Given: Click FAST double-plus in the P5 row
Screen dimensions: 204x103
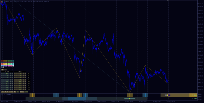Looking at the screenshot, I should point(25,87).
